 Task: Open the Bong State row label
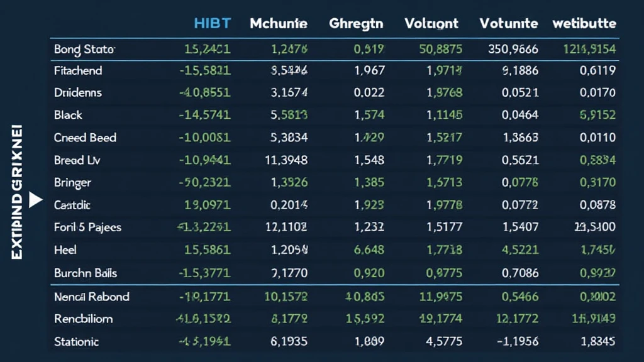tap(84, 48)
